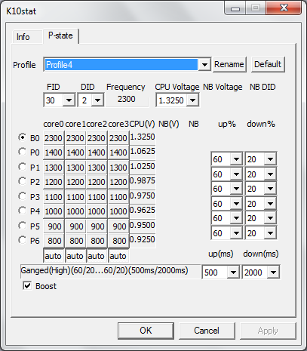Click core1 frequency 1400 in P0 row
This screenshot has height=351, width=307.
click(75, 152)
